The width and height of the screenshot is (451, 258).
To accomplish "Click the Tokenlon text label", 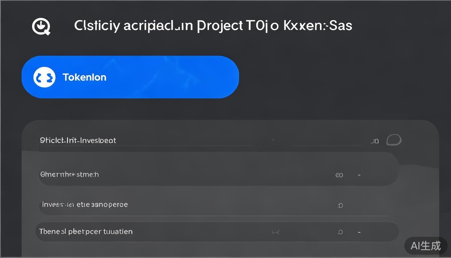I will (x=85, y=77).
